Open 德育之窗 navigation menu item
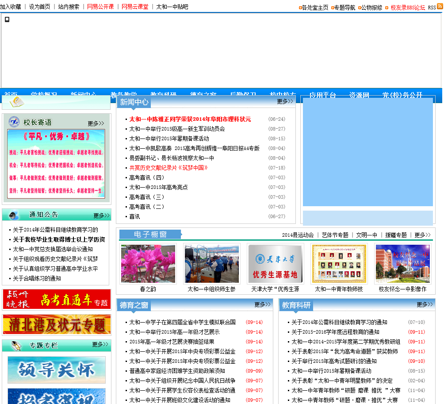Screen dimensions: 444x404 203,94
